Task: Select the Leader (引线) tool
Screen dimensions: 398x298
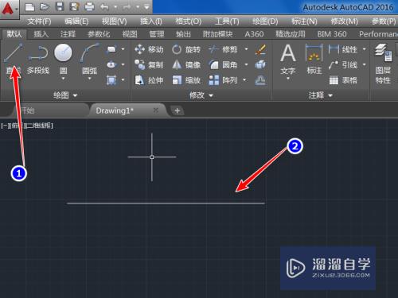Action: pos(343,64)
